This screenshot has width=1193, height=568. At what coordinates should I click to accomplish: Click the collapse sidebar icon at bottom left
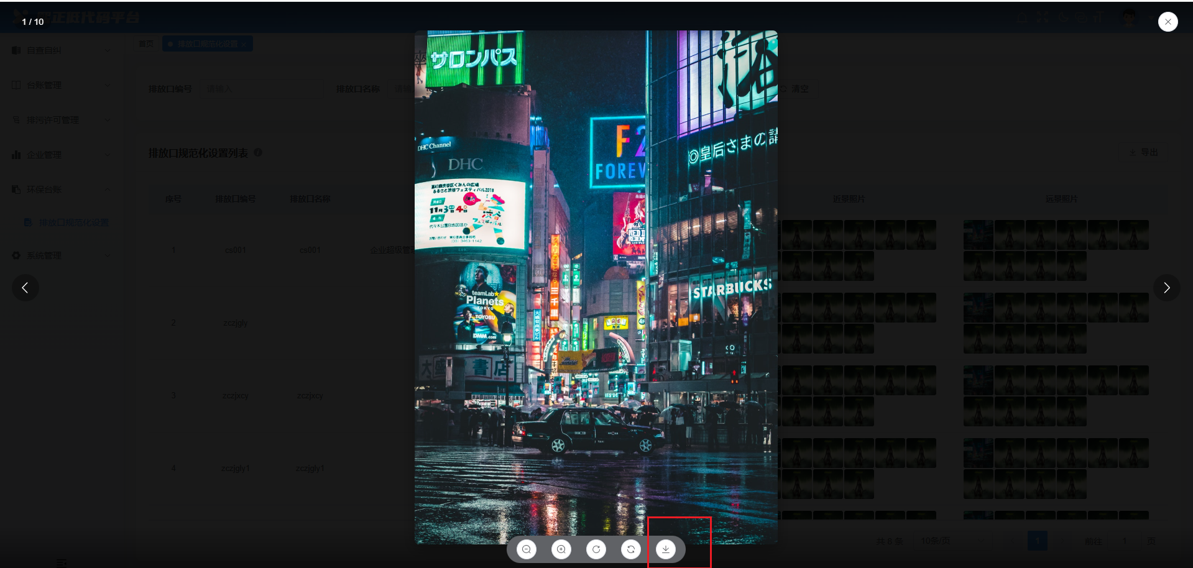click(x=62, y=563)
